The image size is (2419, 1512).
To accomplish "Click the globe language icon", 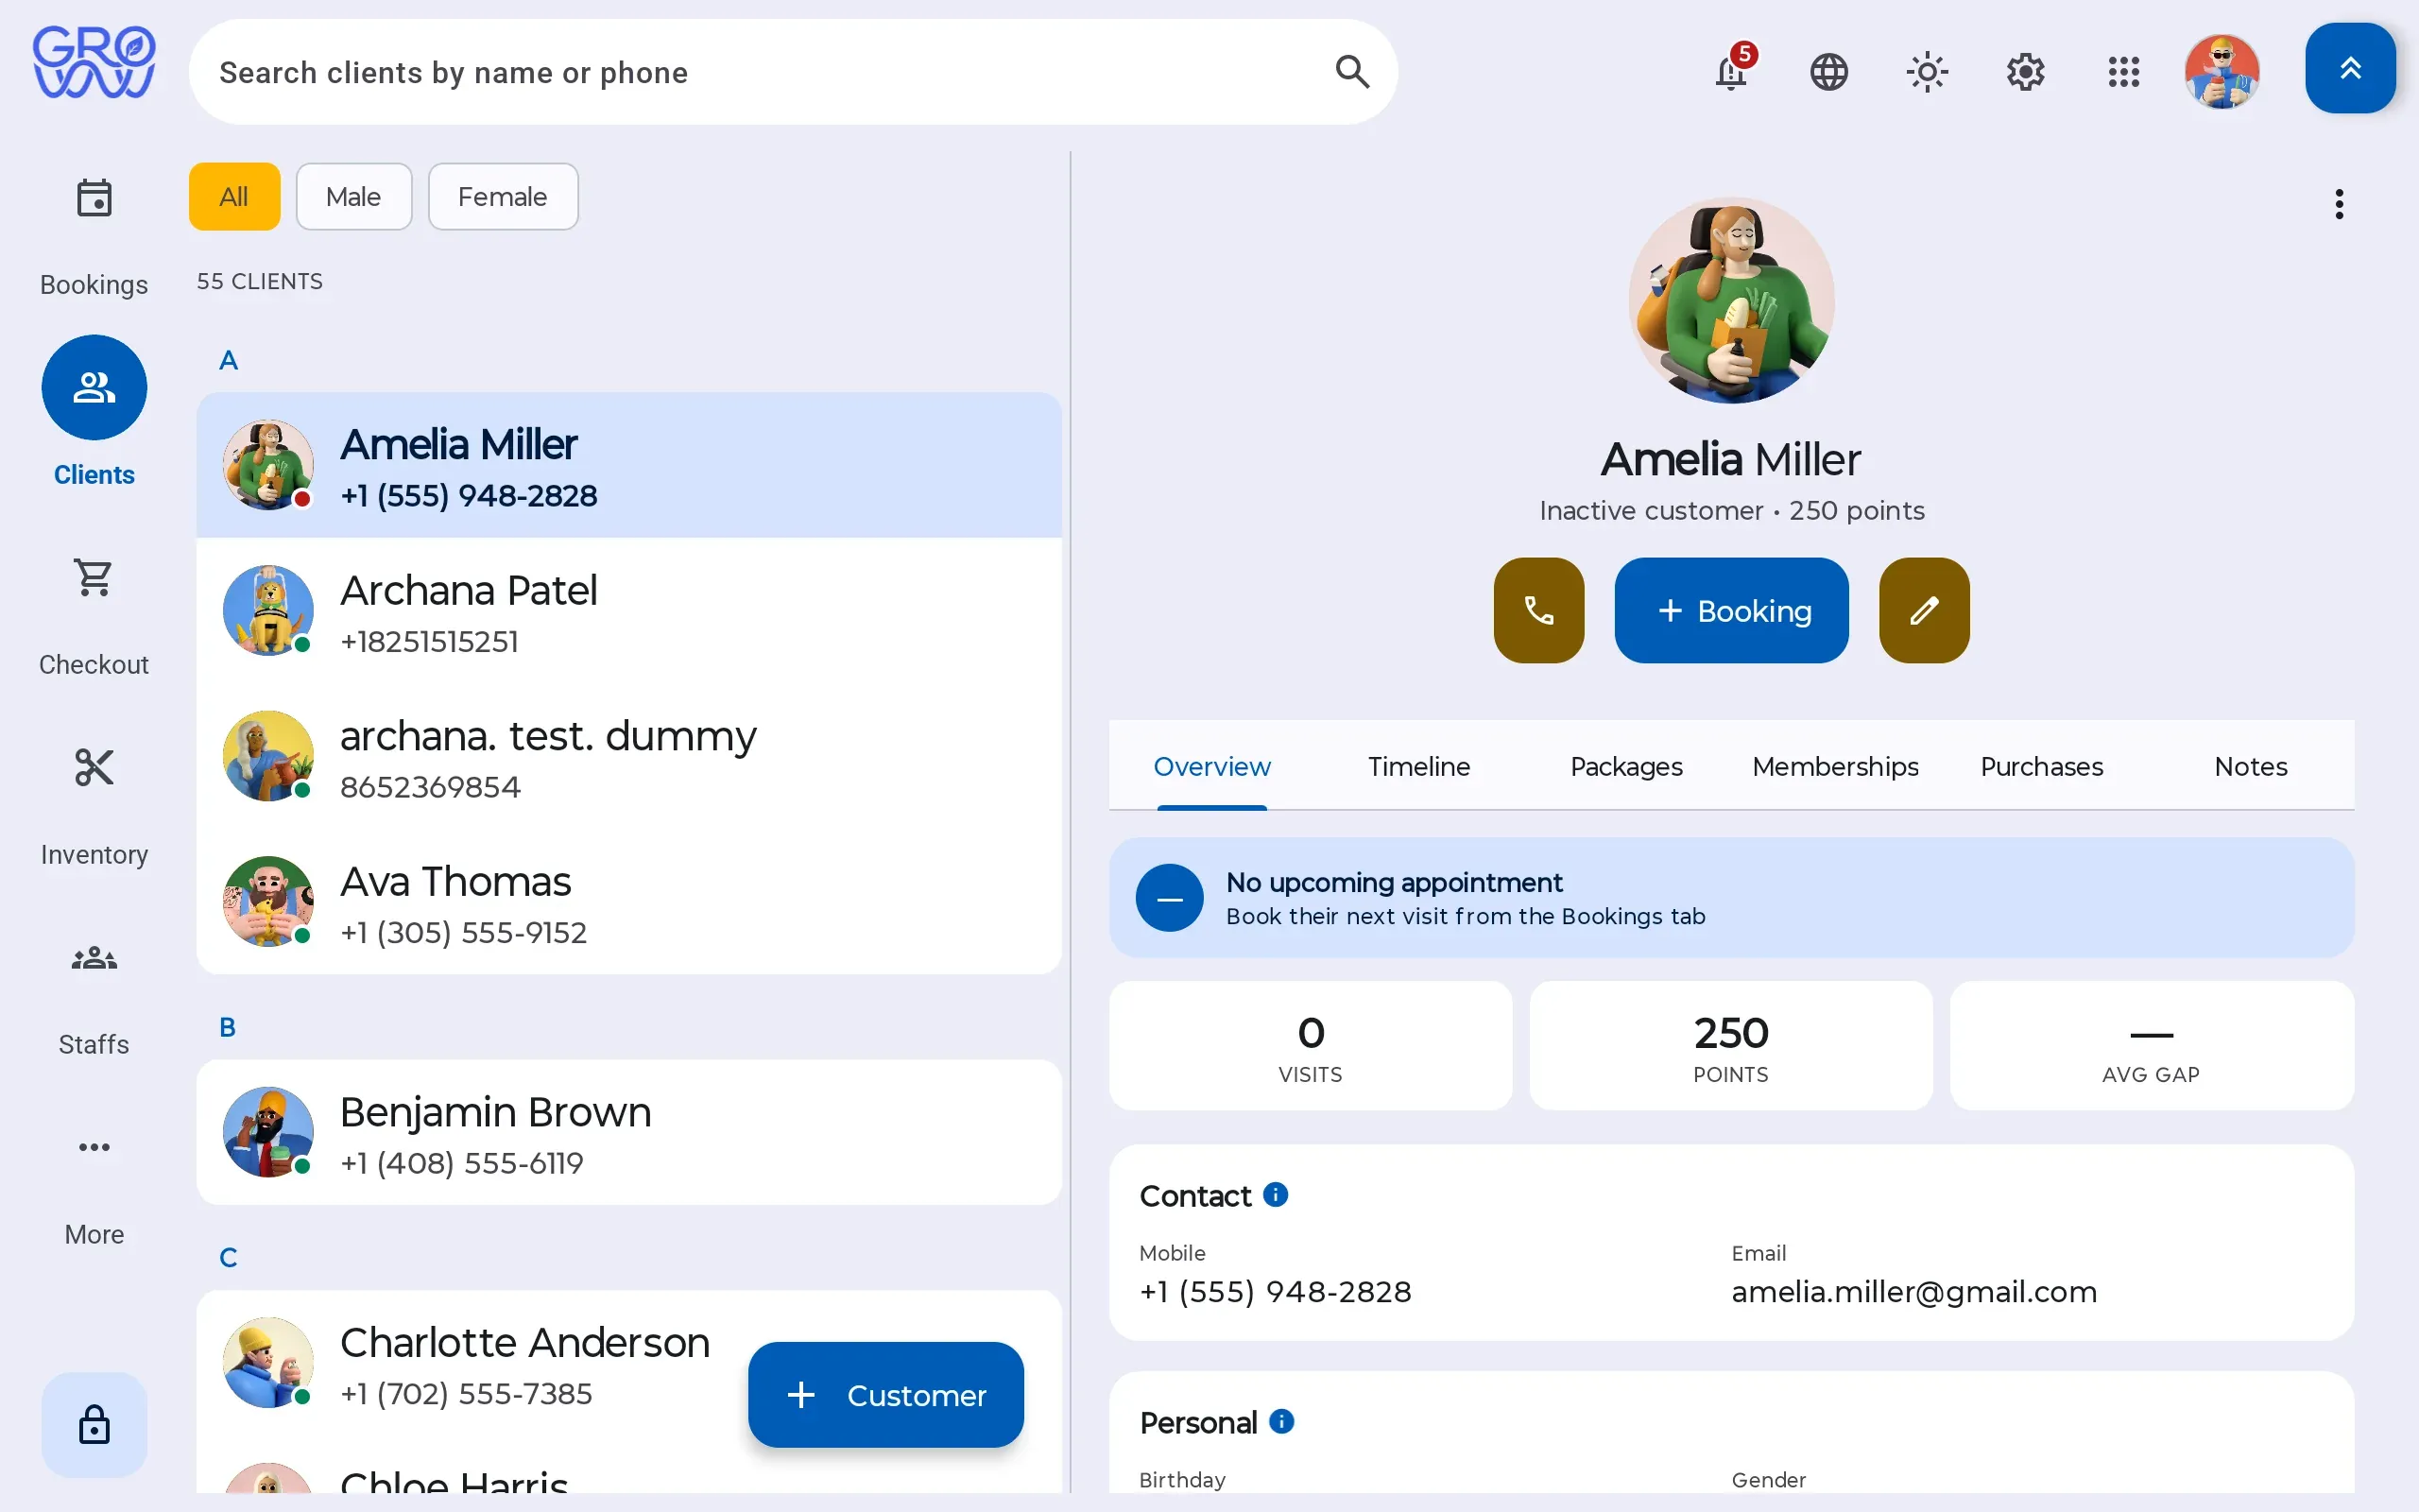I will pos(1828,72).
